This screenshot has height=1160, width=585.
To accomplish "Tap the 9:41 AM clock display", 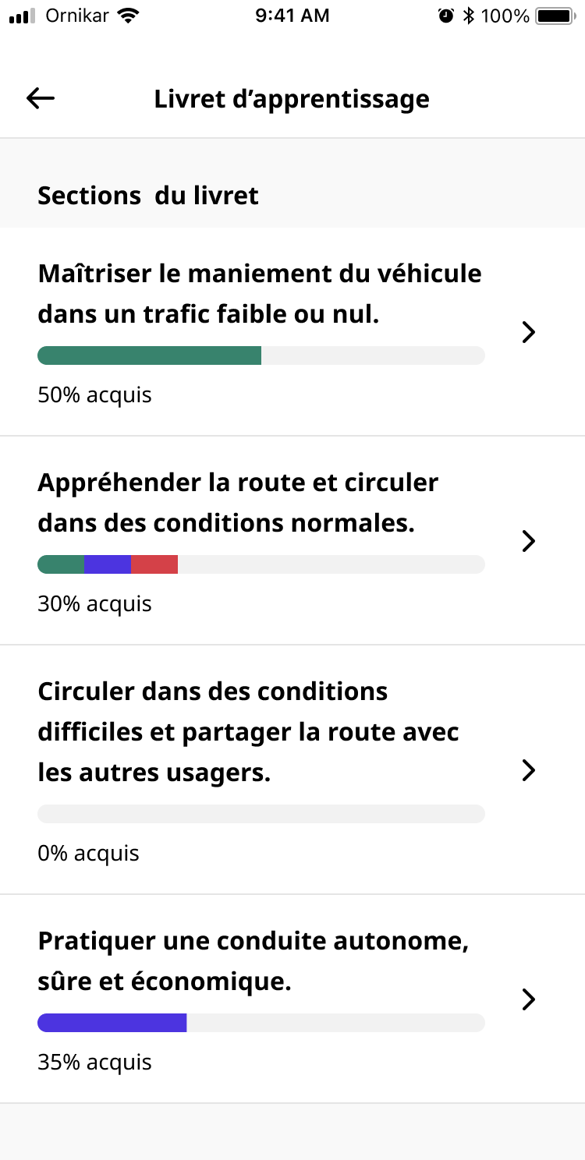I will click(292, 15).
